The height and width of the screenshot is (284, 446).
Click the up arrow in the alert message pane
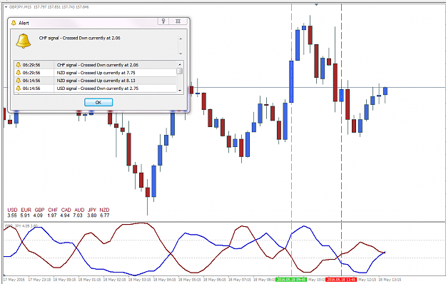[181, 39]
